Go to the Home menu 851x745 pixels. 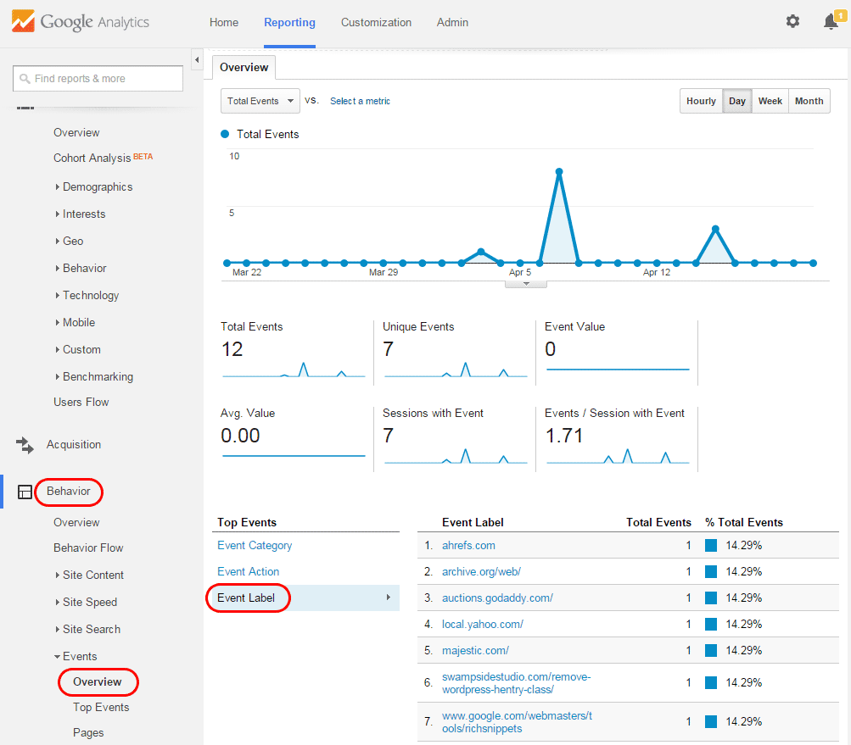(x=224, y=22)
